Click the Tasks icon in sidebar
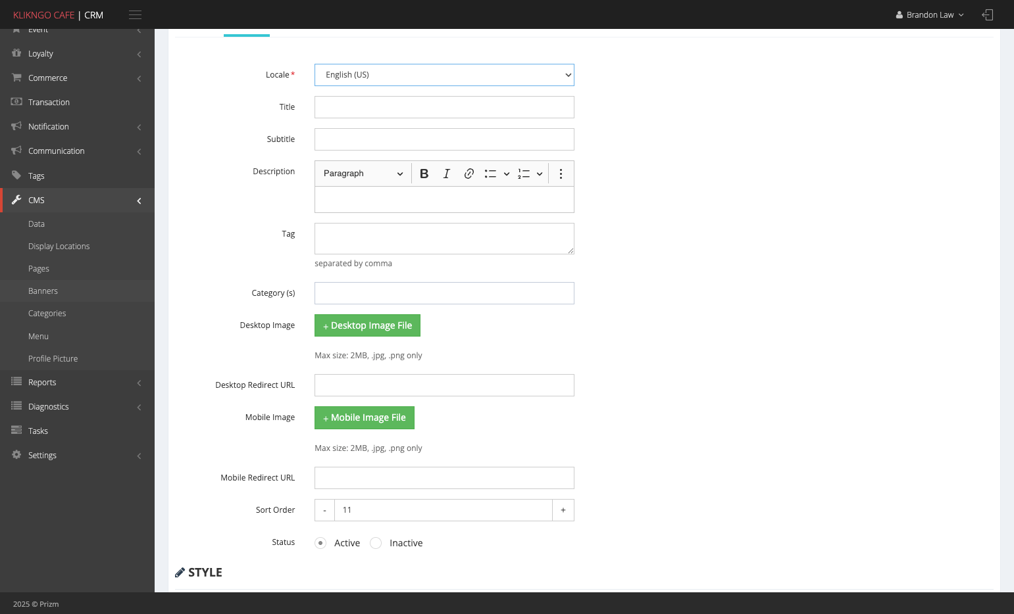1014x614 pixels. tap(16, 431)
